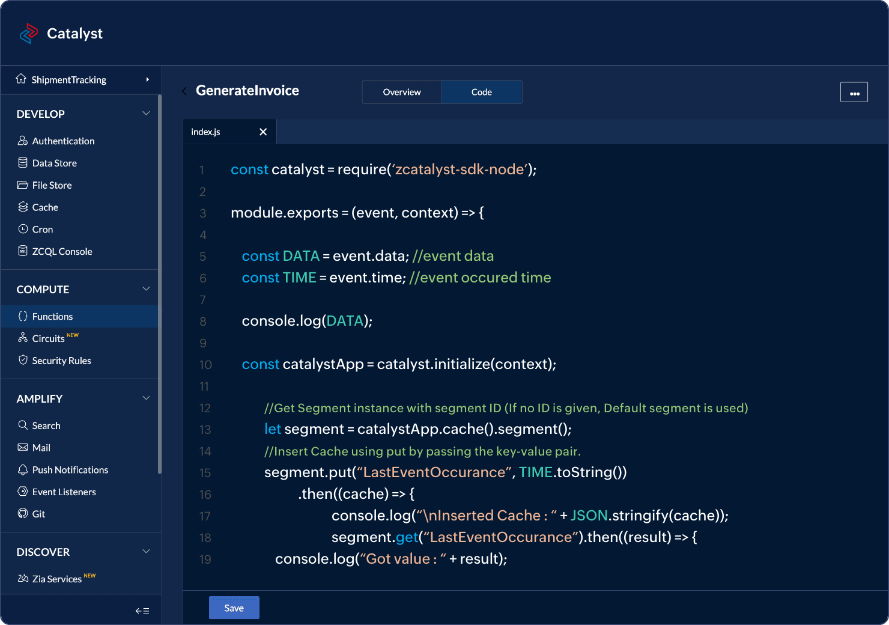
Task: Click the ZCQL Console icon
Action: point(23,251)
